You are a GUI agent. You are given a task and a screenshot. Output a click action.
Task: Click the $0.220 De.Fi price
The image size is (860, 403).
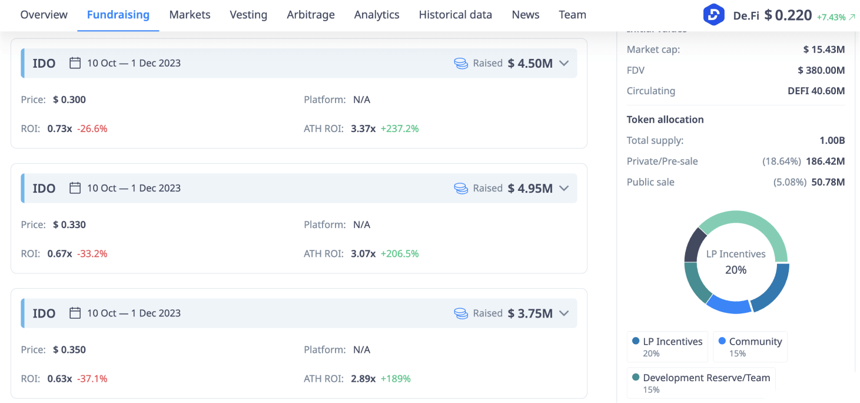[x=788, y=15]
